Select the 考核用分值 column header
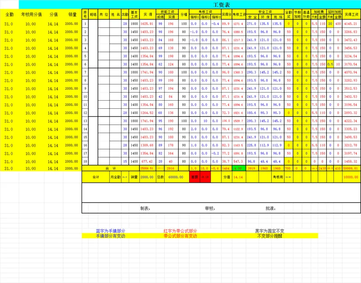 click(31, 14)
